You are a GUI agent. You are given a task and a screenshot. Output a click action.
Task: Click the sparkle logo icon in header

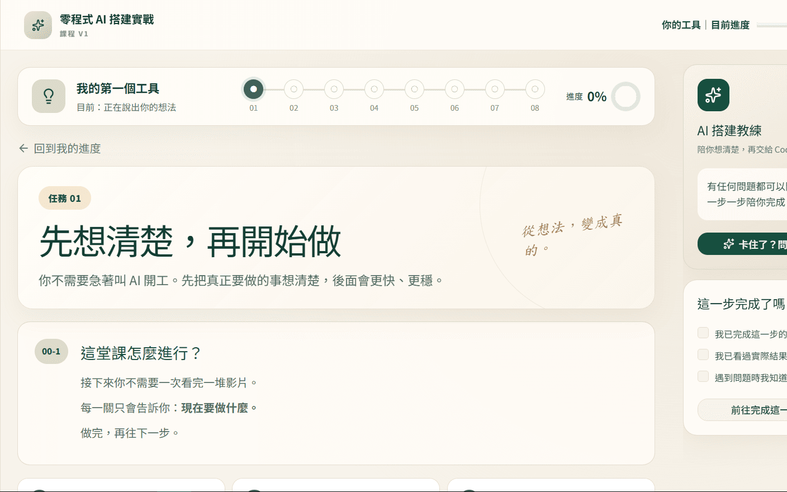point(38,25)
